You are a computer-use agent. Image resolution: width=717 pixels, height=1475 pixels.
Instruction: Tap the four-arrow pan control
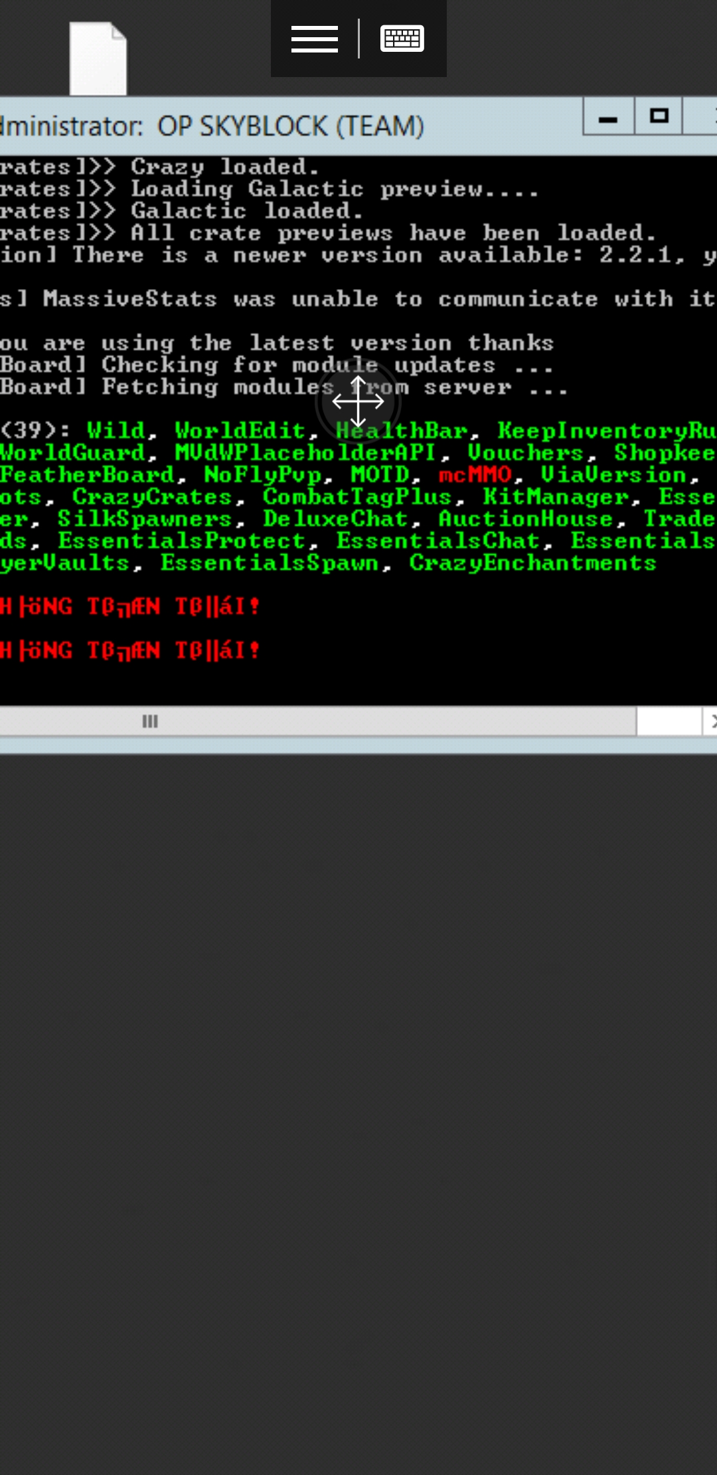point(358,401)
